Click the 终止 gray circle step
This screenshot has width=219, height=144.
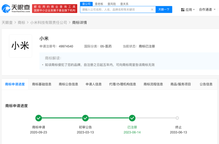pos(177,118)
